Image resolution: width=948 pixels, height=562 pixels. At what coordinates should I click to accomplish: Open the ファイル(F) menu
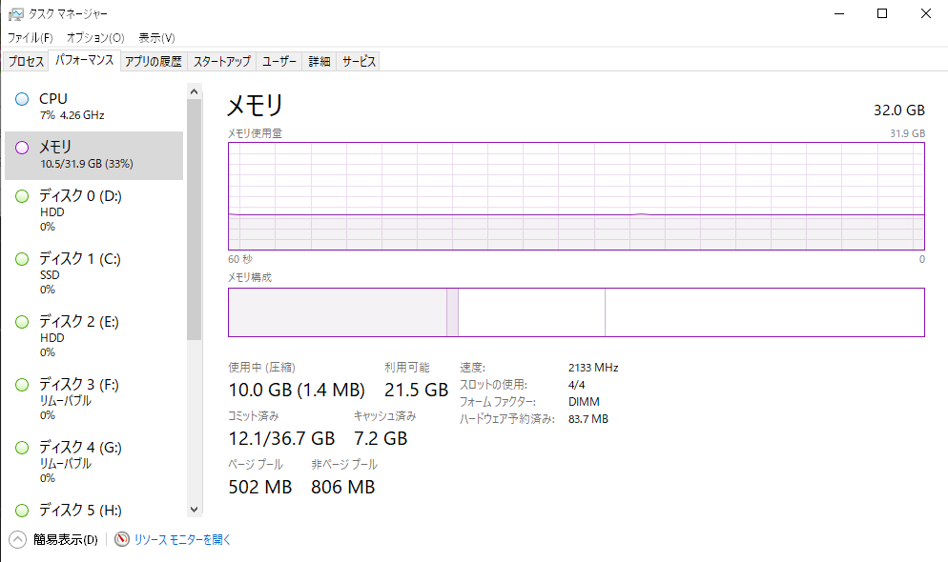(31, 37)
